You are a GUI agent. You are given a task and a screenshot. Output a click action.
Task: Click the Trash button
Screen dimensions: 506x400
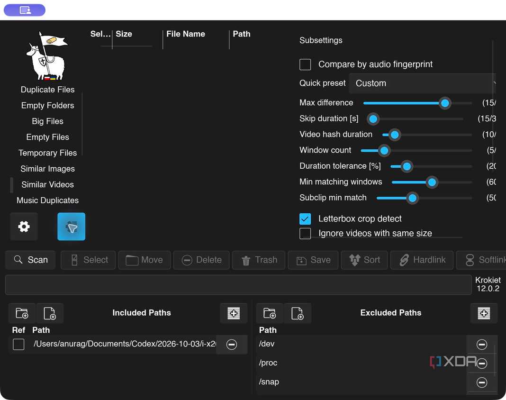[x=259, y=260]
